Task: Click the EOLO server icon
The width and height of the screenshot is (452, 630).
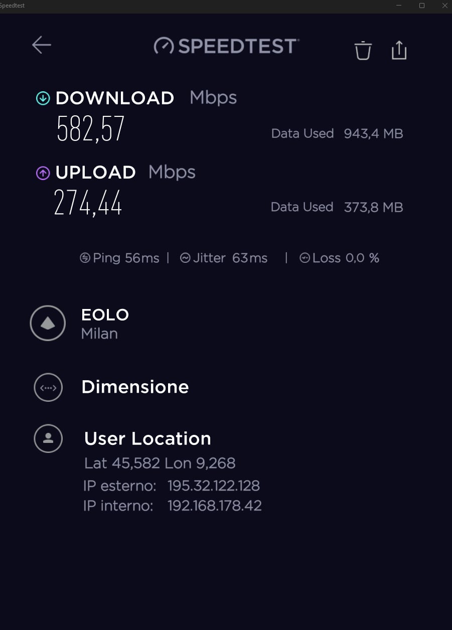Action: [48, 324]
